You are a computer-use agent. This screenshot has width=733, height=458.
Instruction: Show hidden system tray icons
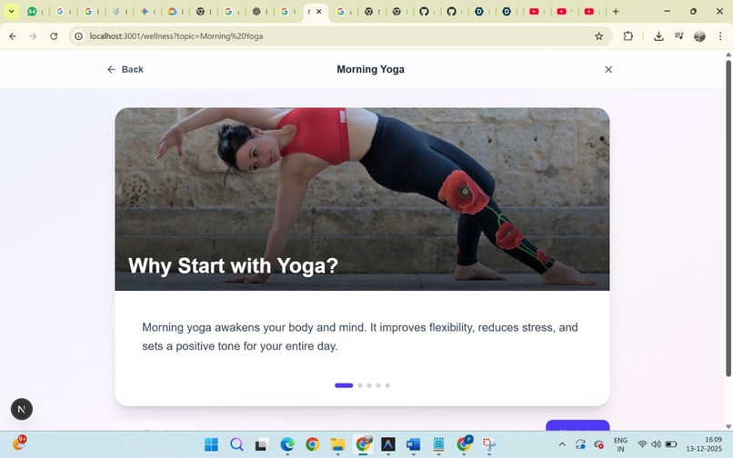point(562,444)
